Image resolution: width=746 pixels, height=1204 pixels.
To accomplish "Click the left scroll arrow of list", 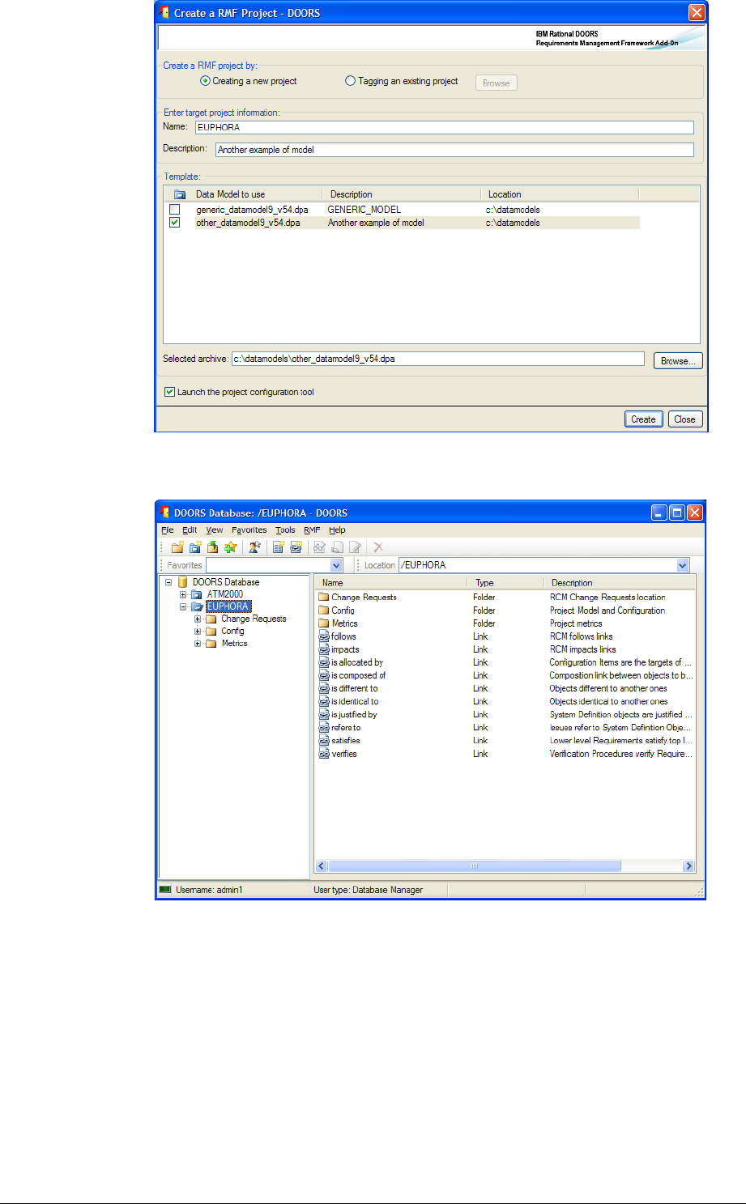I will point(322,866).
